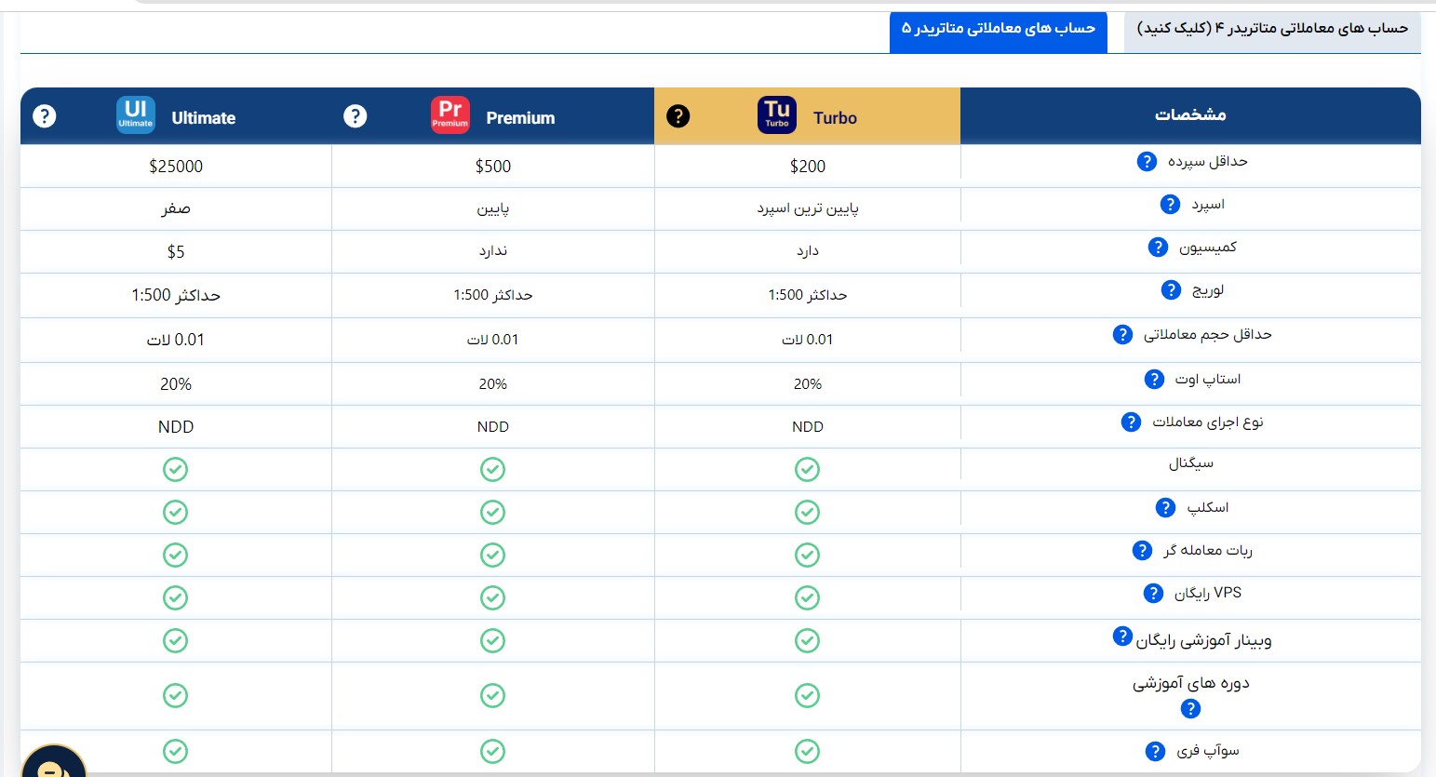Click the سیگنال row label
This screenshot has width=1436, height=777.
tap(1191, 463)
